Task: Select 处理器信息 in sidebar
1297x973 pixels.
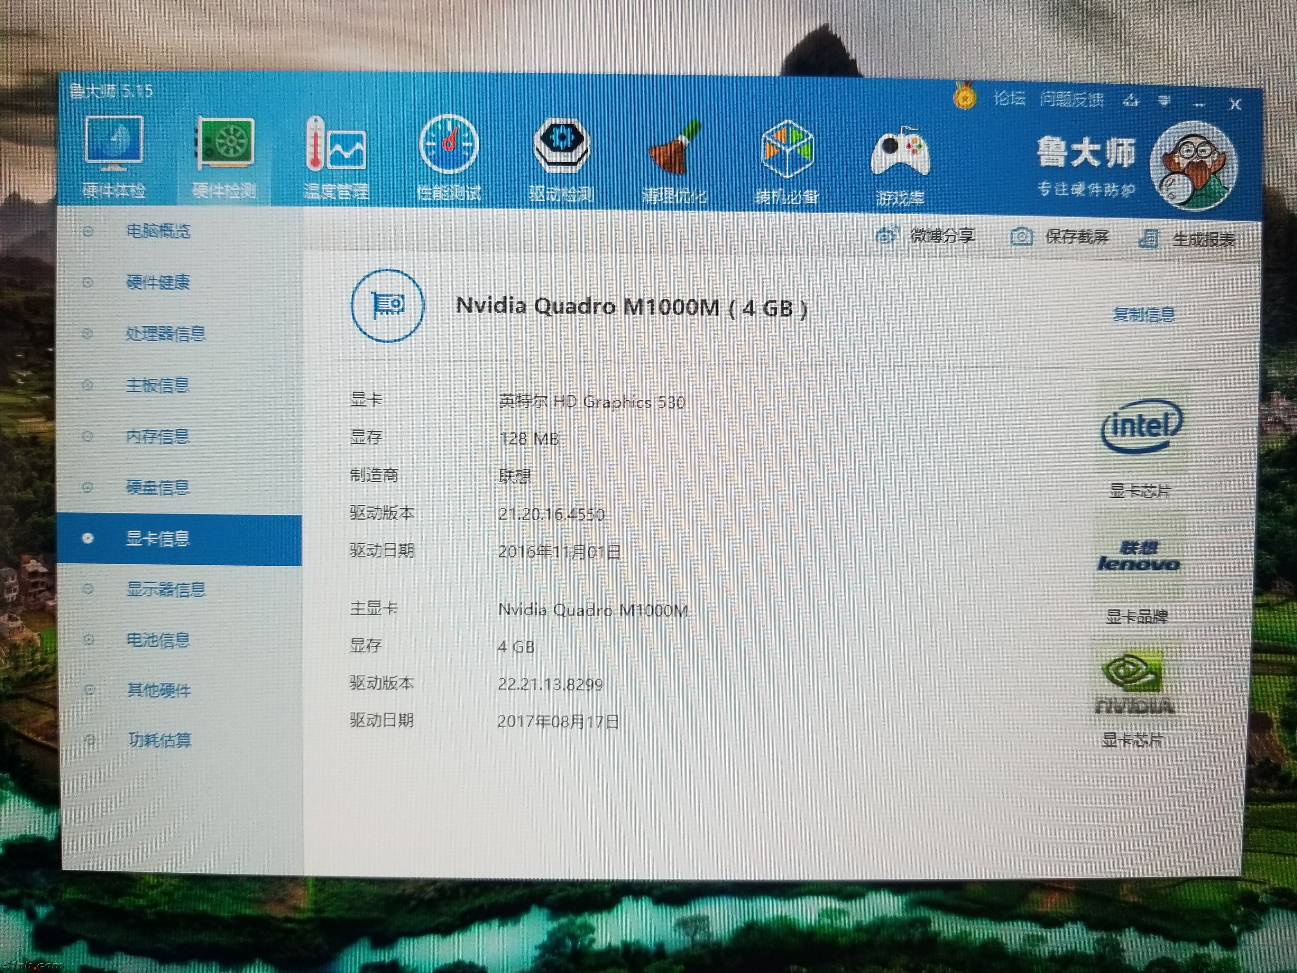Action: click(165, 334)
